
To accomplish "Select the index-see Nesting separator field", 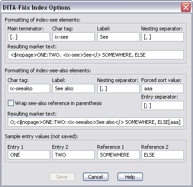I will click(163, 37).
